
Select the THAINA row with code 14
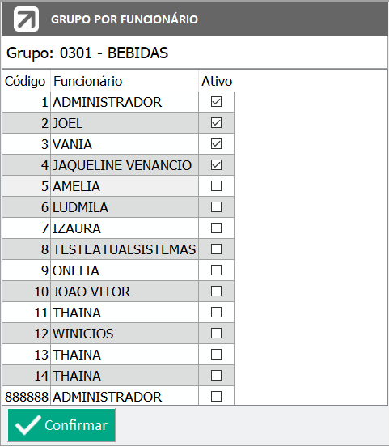click(118, 376)
